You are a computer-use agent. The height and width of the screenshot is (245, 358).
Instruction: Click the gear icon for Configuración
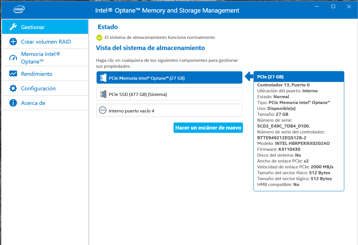click(x=13, y=88)
